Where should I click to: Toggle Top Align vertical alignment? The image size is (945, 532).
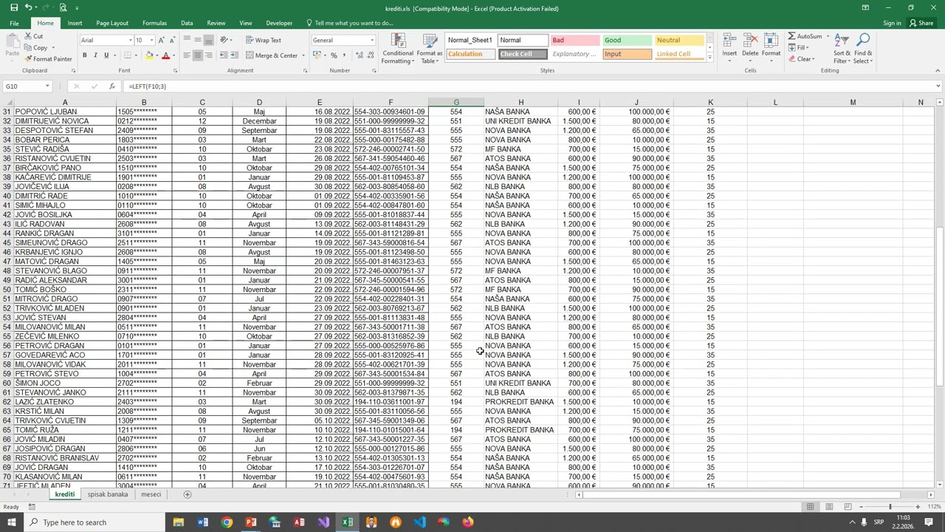pyautogui.click(x=186, y=40)
